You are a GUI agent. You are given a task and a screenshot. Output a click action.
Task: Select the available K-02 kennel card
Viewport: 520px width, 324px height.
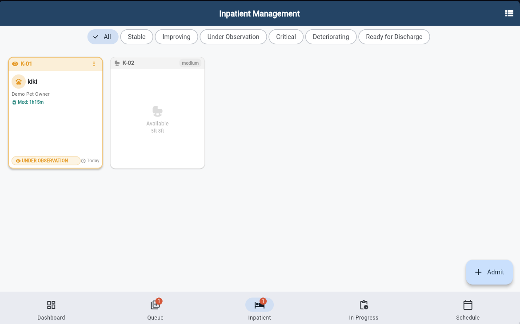click(157, 113)
